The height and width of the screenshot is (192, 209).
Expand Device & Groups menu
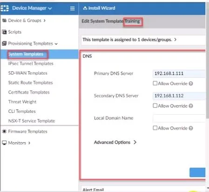[x=25, y=21]
